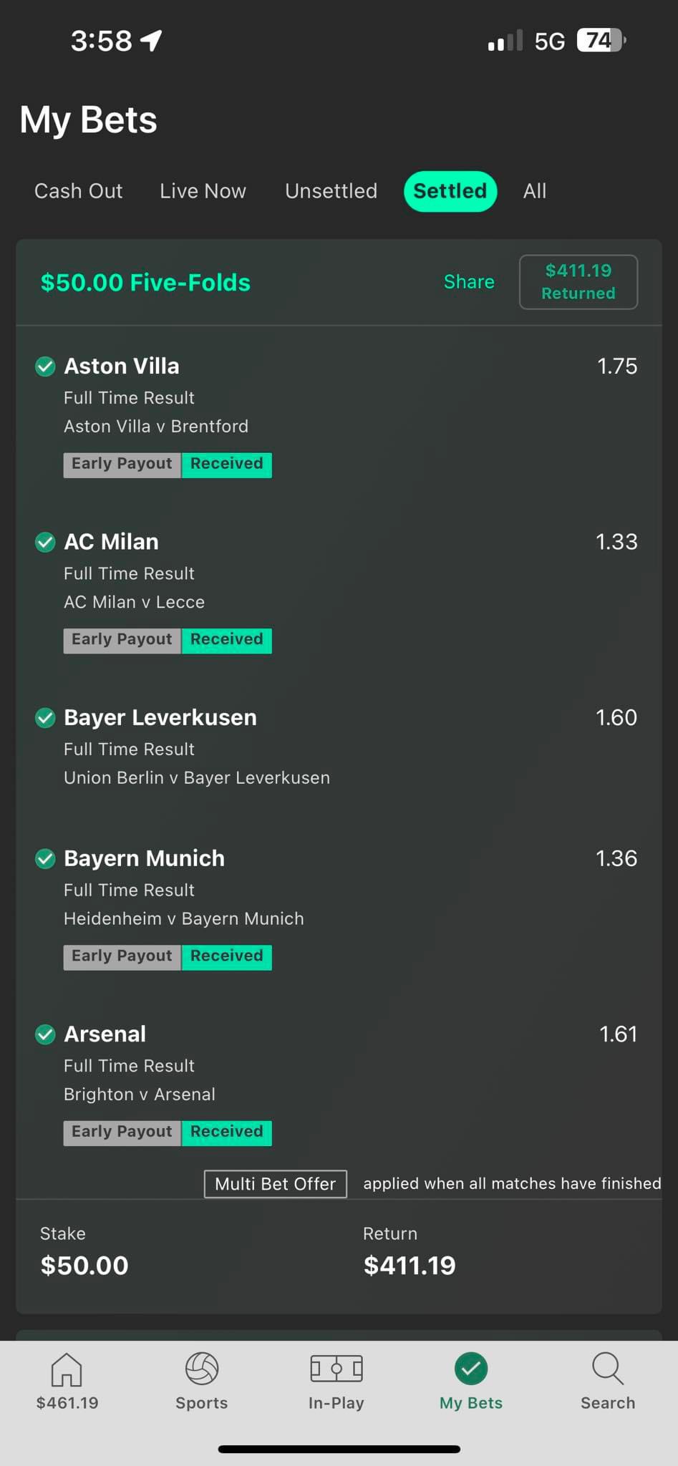The image size is (678, 1466).
Task: Tap the $411.19 Returned button
Action: tap(578, 282)
